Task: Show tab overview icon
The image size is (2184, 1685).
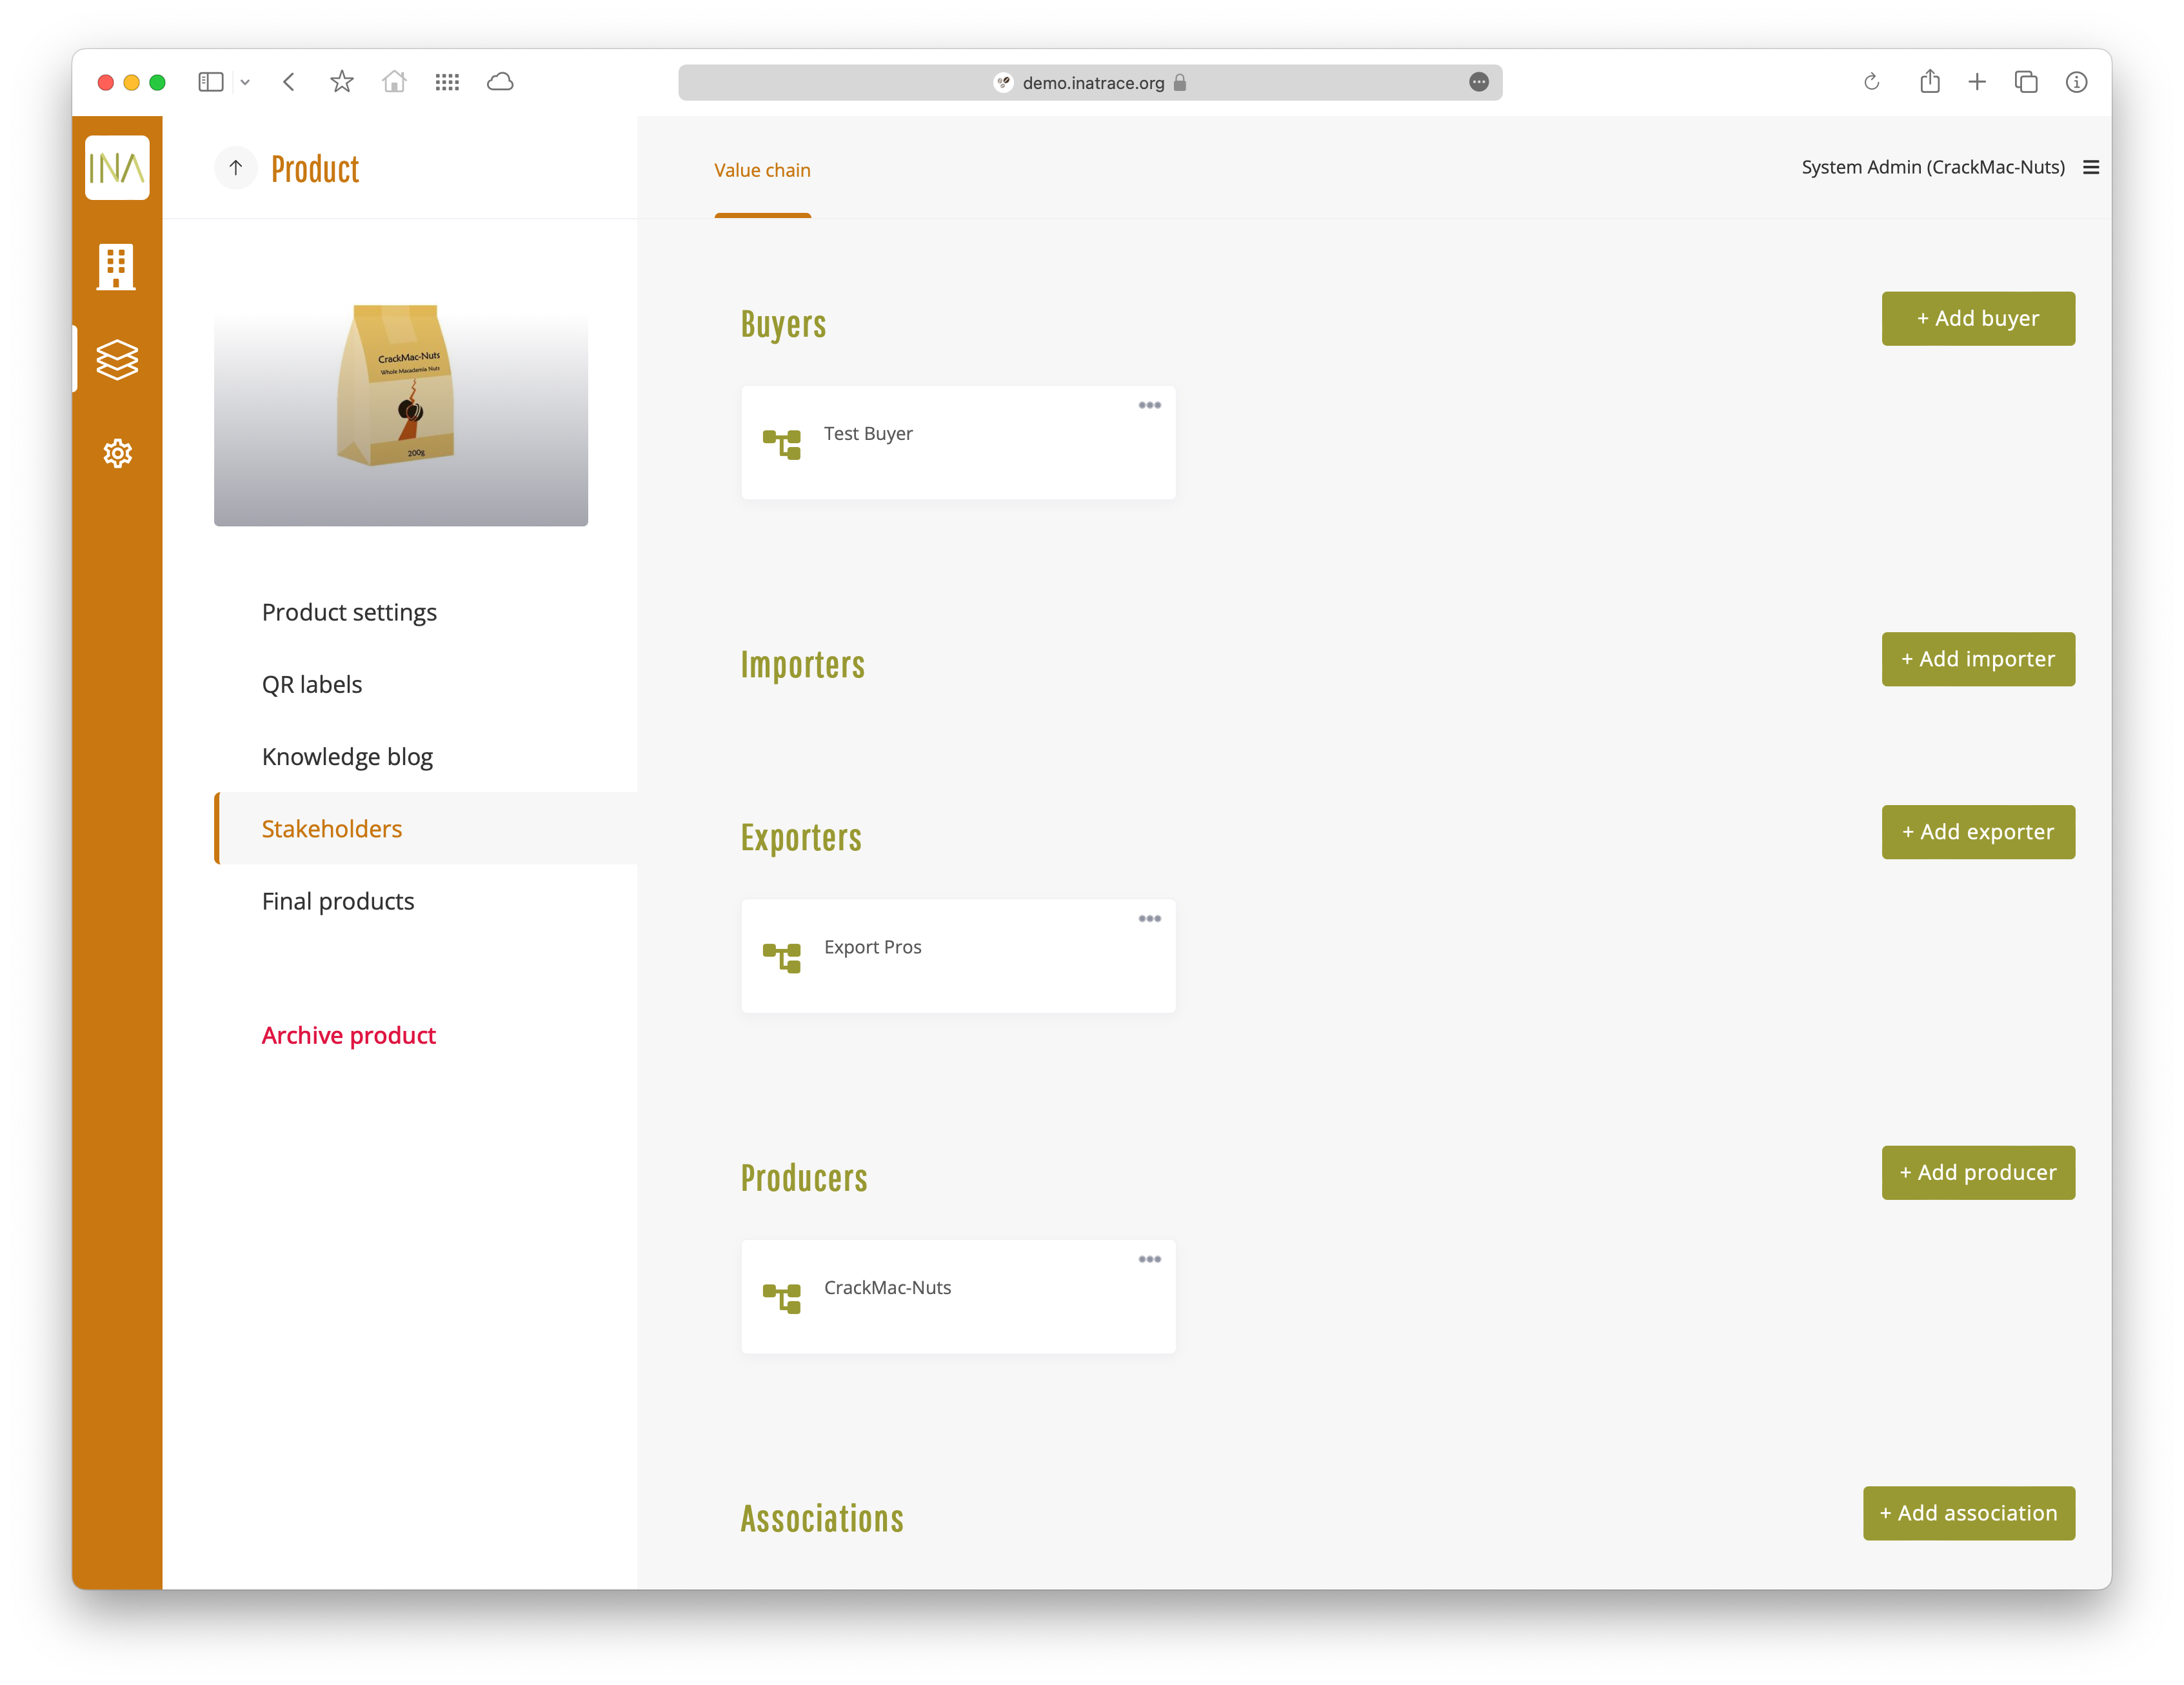Action: 2026,82
